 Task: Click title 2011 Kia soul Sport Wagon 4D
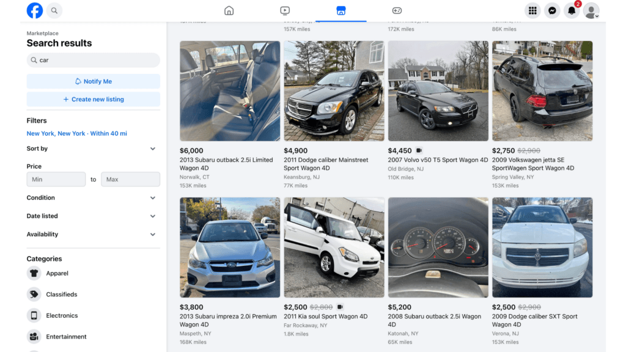326,317
